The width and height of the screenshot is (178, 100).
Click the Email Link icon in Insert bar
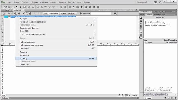24,7
